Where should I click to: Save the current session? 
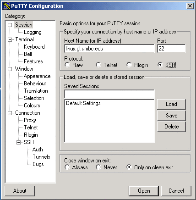pyautogui.click(x=171, y=116)
